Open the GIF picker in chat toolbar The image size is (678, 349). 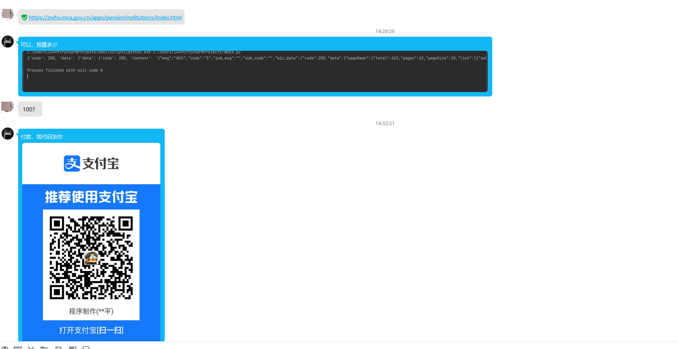18,347
